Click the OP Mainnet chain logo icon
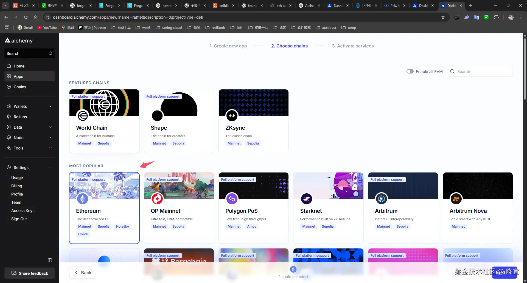527x283 pixels. tap(157, 199)
